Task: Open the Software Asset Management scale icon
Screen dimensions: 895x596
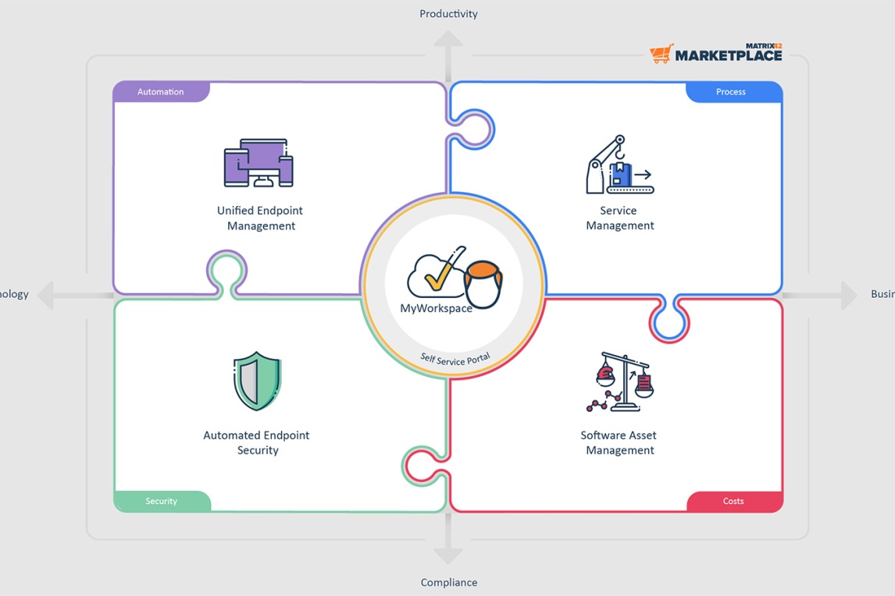Action: [619, 381]
